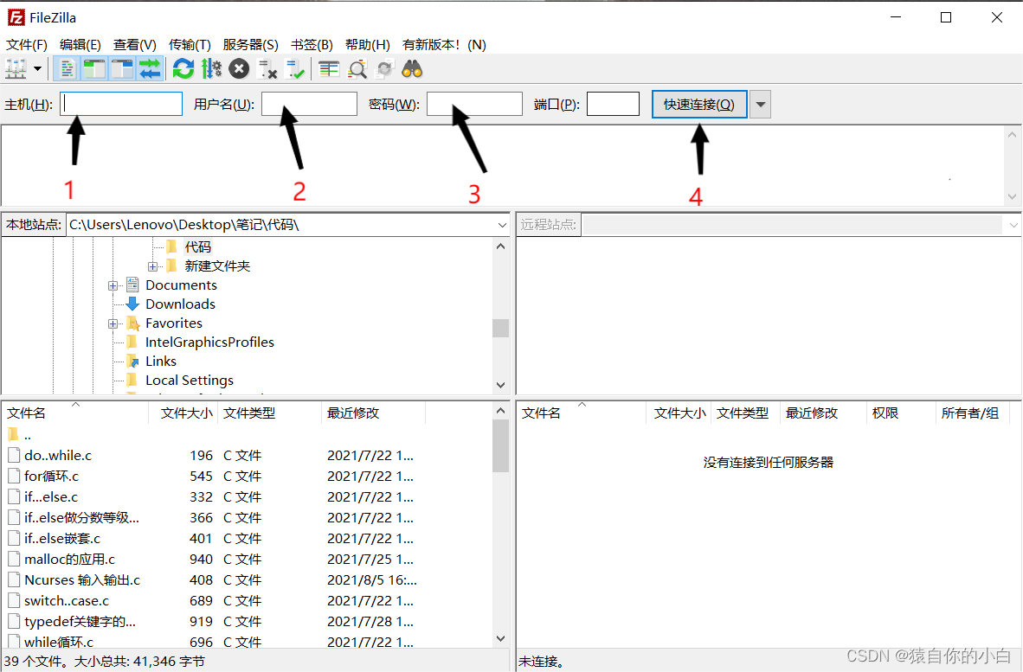The image size is (1023, 672).
Task: Click the local tree scrollbar down arrow
Action: [500, 385]
